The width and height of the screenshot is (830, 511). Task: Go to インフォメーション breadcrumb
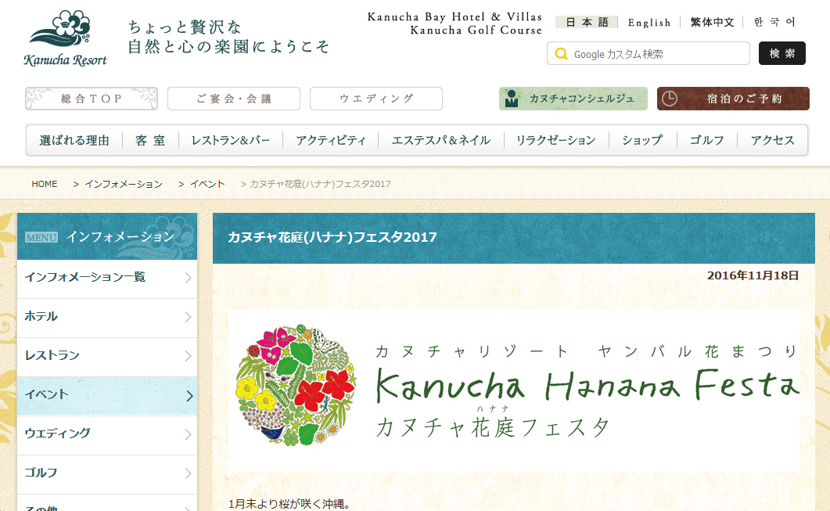124,184
